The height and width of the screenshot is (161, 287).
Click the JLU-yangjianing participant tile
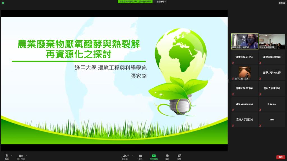[244, 104]
